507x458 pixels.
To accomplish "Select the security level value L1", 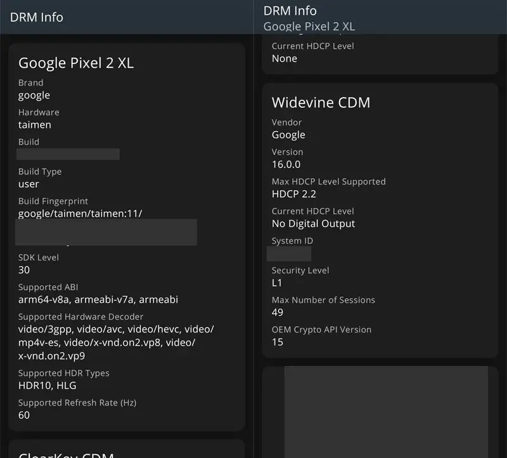I will pyautogui.click(x=277, y=283).
